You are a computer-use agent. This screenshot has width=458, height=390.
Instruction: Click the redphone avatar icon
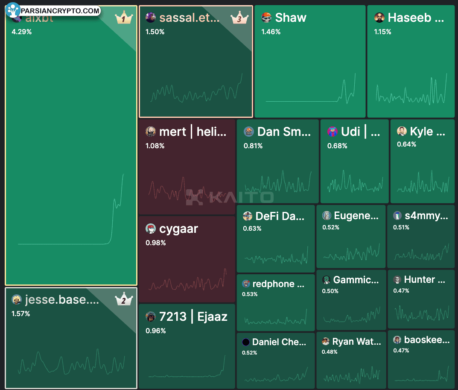pyautogui.click(x=246, y=284)
